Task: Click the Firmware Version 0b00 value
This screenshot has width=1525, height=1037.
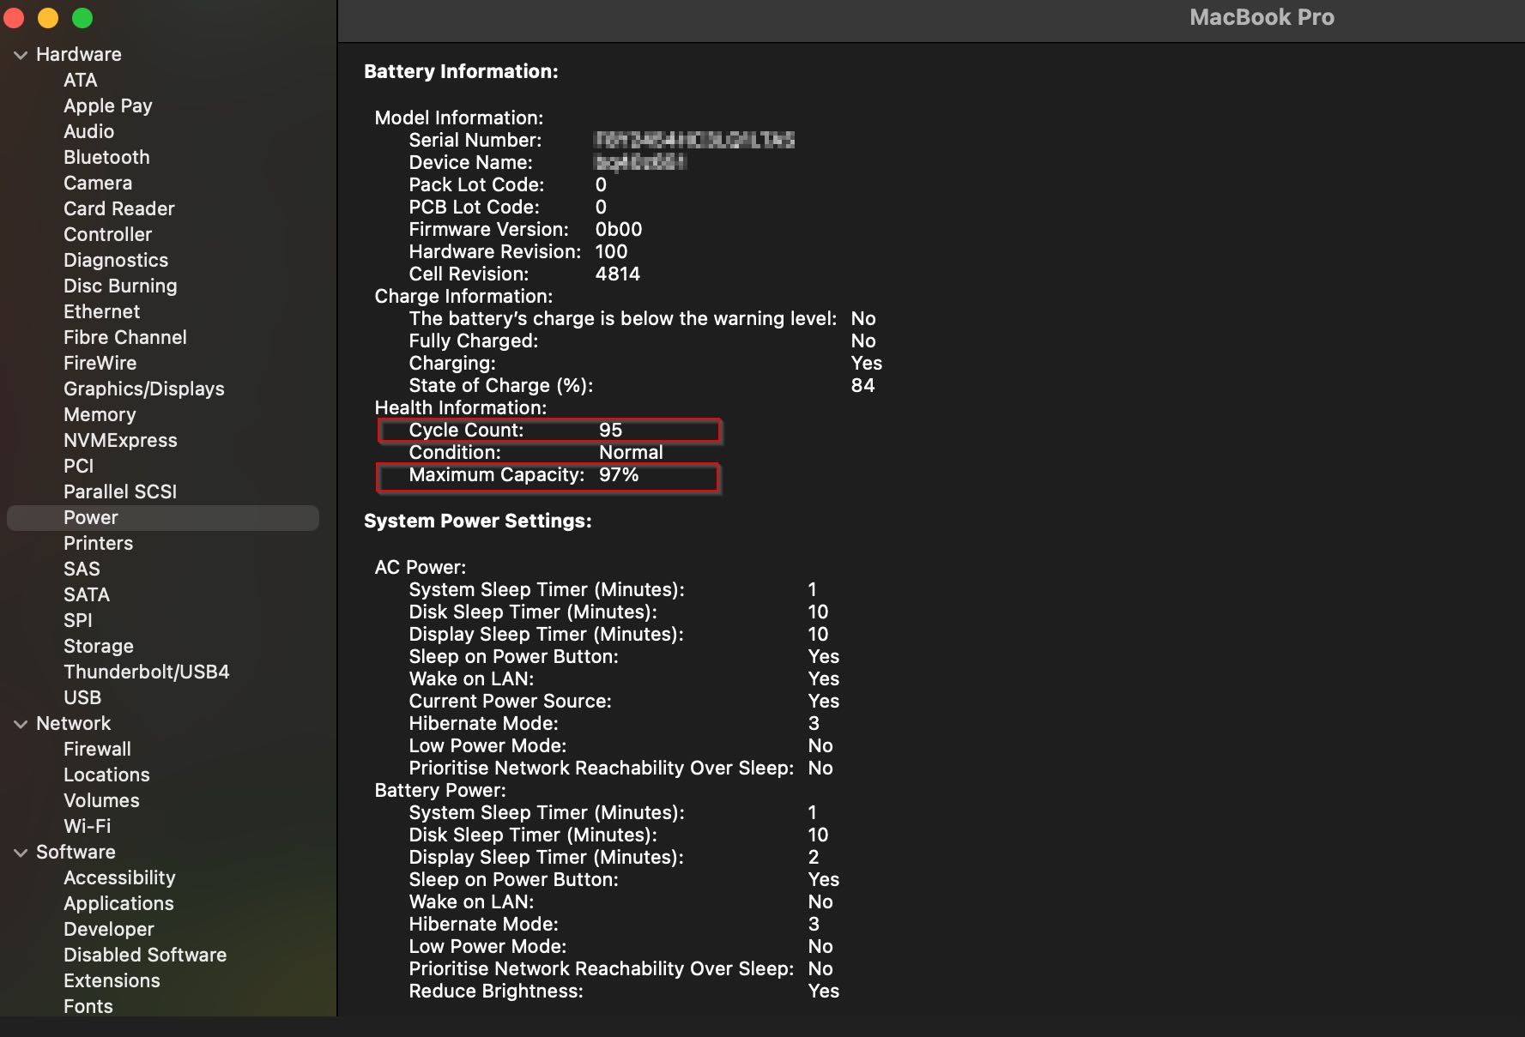Action: 619,229
